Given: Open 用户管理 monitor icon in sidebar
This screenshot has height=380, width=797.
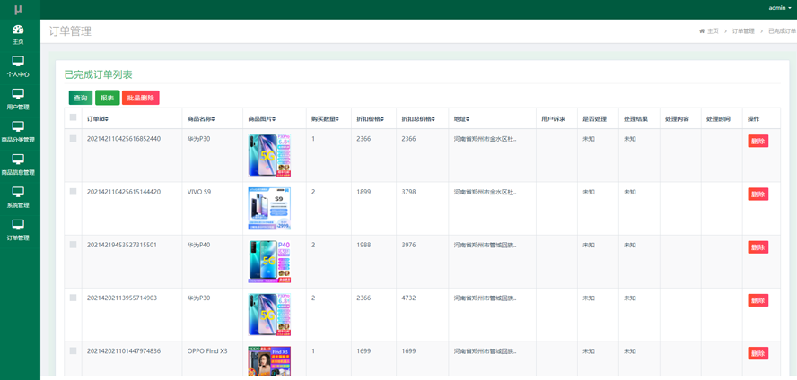Looking at the screenshot, I should pyautogui.click(x=18, y=94).
